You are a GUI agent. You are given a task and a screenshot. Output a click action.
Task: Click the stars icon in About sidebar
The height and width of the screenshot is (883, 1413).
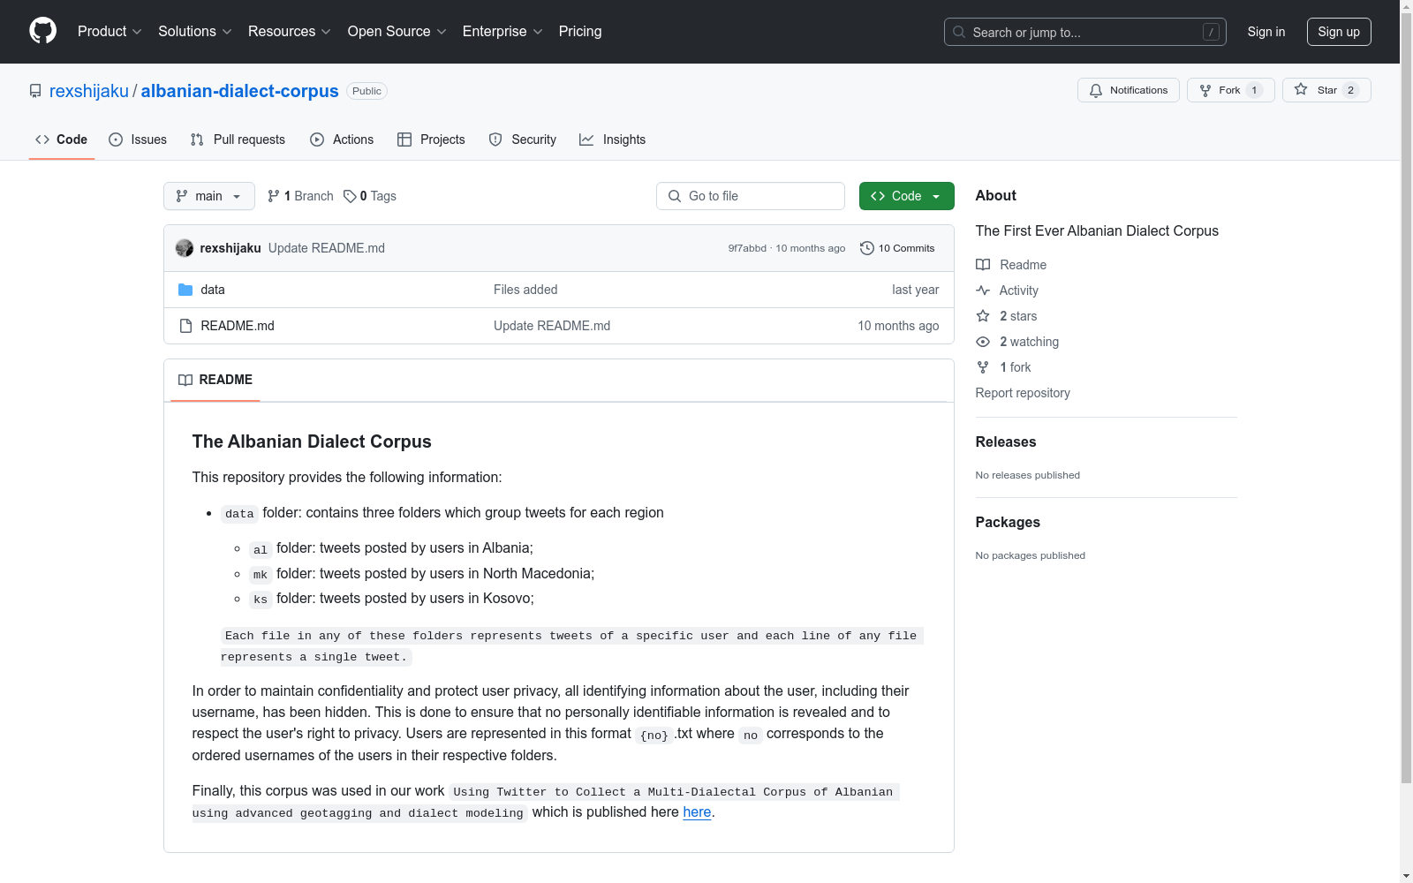(x=983, y=316)
